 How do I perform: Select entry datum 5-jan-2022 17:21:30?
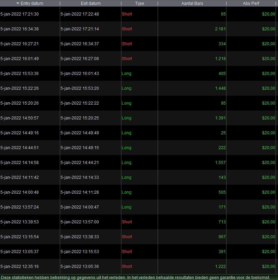tap(19, 14)
